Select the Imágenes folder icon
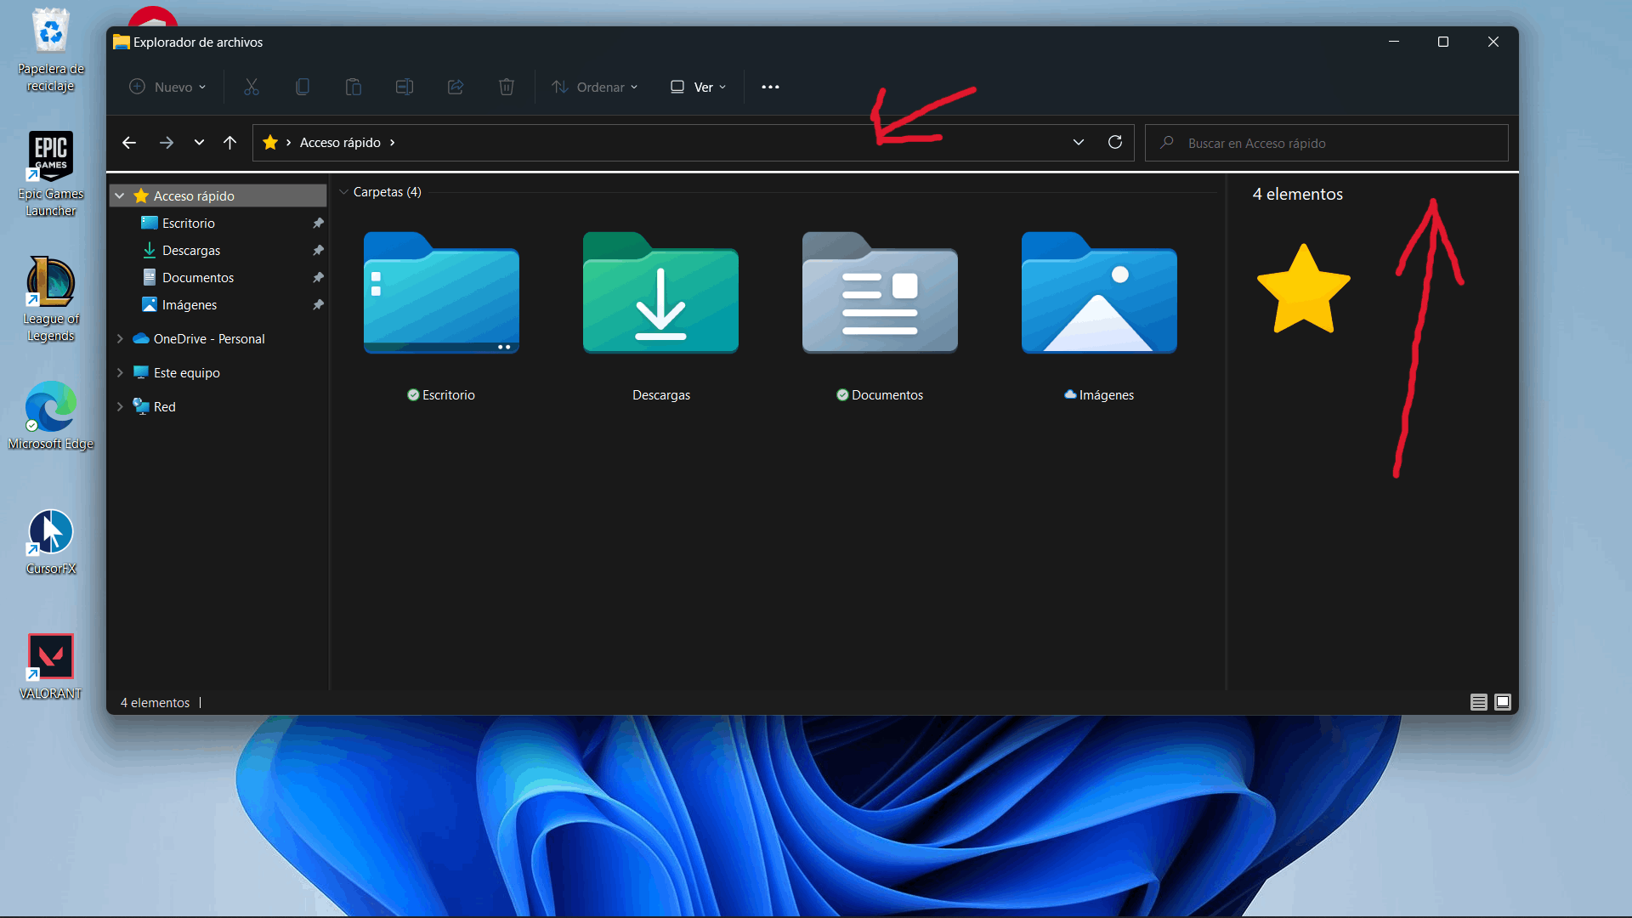The width and height of the screenshot is (1632, 918). click(x=1099, y=292)
